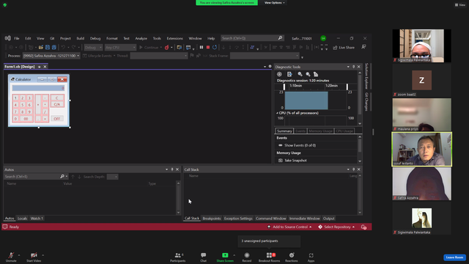Screen dimensions: 469x264
Task: Click Leave Room button
Action: pyautogui.click(x=454, y=257)
